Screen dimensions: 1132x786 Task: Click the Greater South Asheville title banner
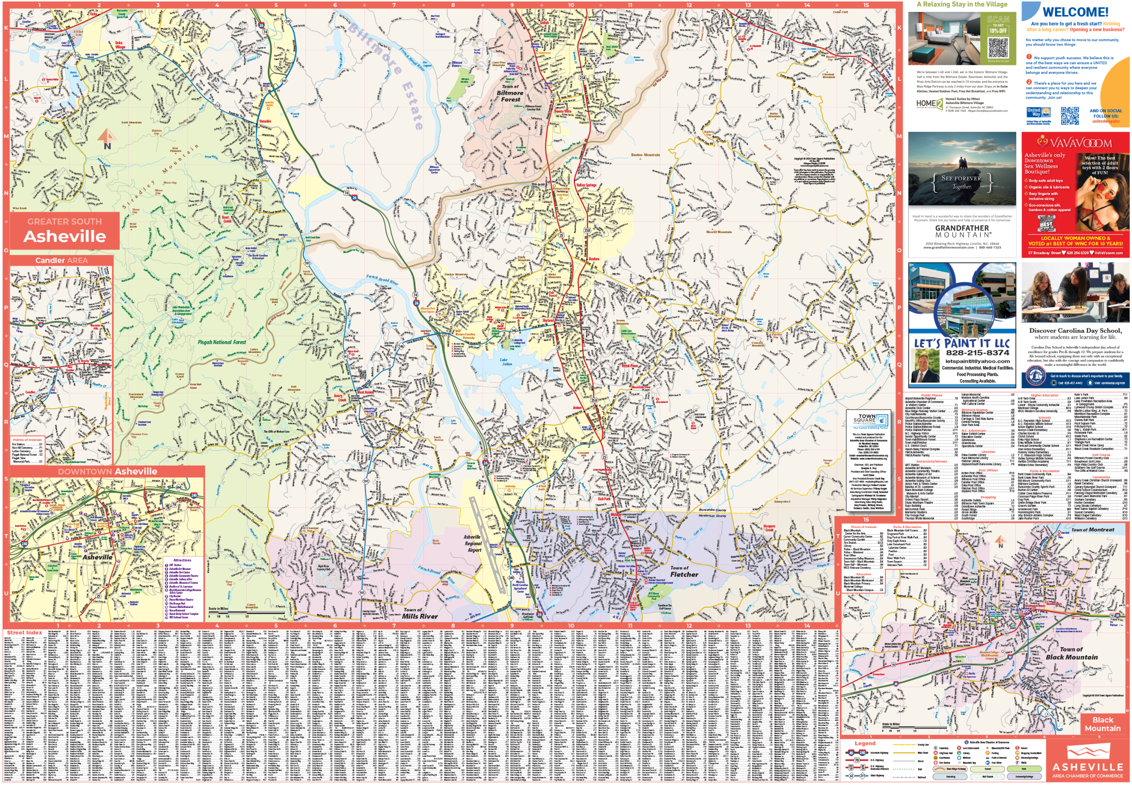65,231
